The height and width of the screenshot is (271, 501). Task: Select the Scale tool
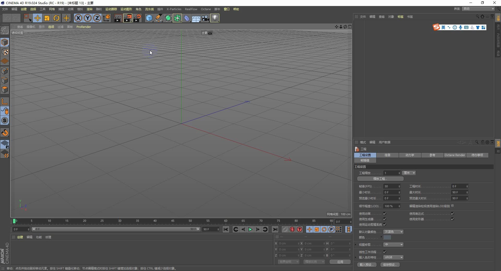click(x=47, y=18)
